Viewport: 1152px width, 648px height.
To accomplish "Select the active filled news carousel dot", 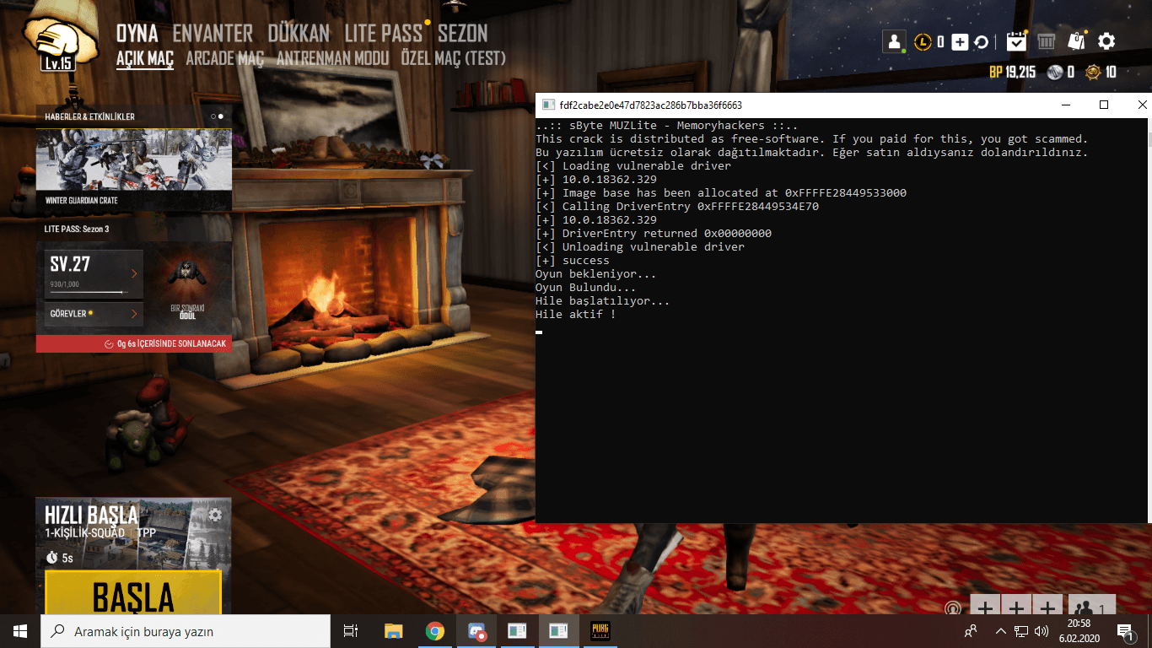I will pyautogui.click(x=221, y=116).
